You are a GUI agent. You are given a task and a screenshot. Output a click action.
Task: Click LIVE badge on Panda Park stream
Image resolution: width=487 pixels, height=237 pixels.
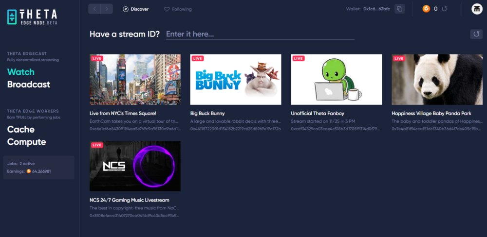[399, 58]
